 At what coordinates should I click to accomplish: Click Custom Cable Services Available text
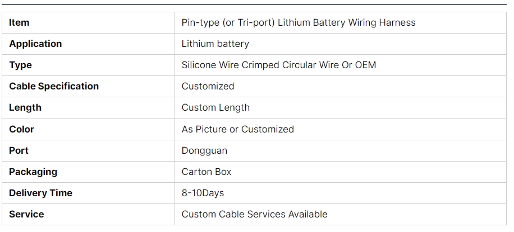click(255, 214)
